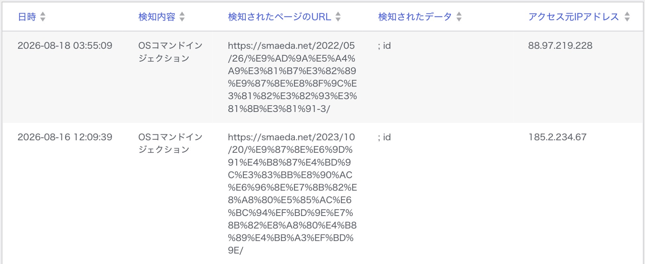
Task: Select the 2026-08-18 03:55:09 timestamp cell
Action: coord(65,45)
